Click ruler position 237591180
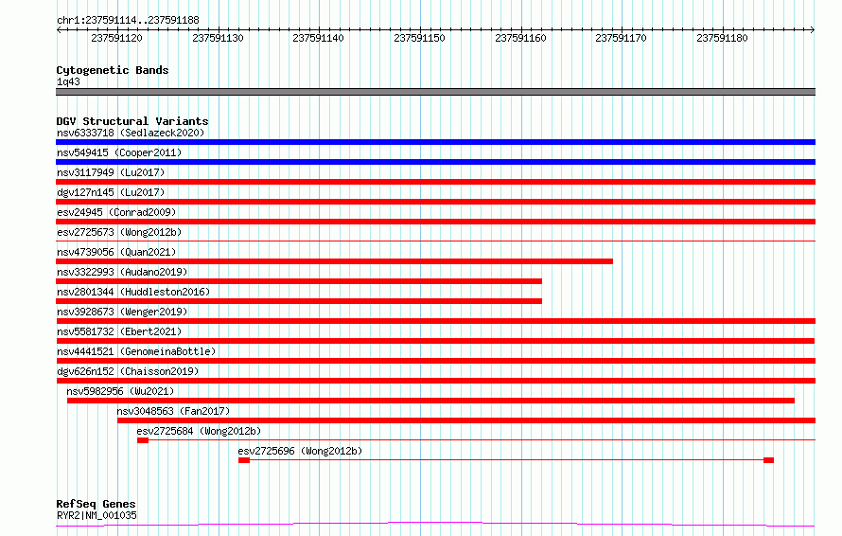The height and width of the screenshot is (536, 842). tap(722, 38)
